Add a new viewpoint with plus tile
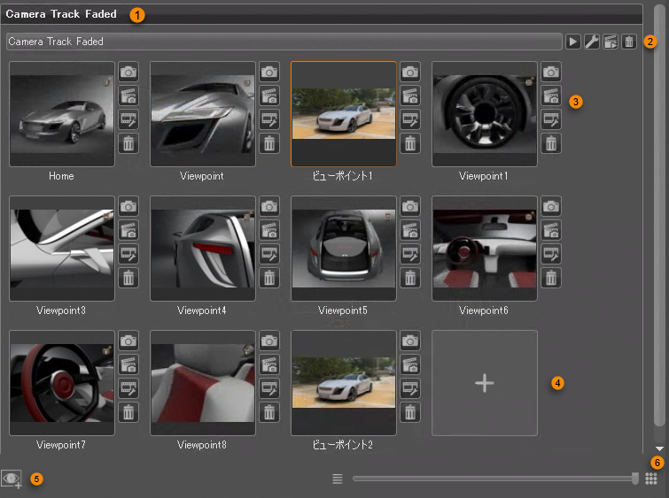Image resolution: width=669 pixels, height=498 pixels. click(484, 382)
